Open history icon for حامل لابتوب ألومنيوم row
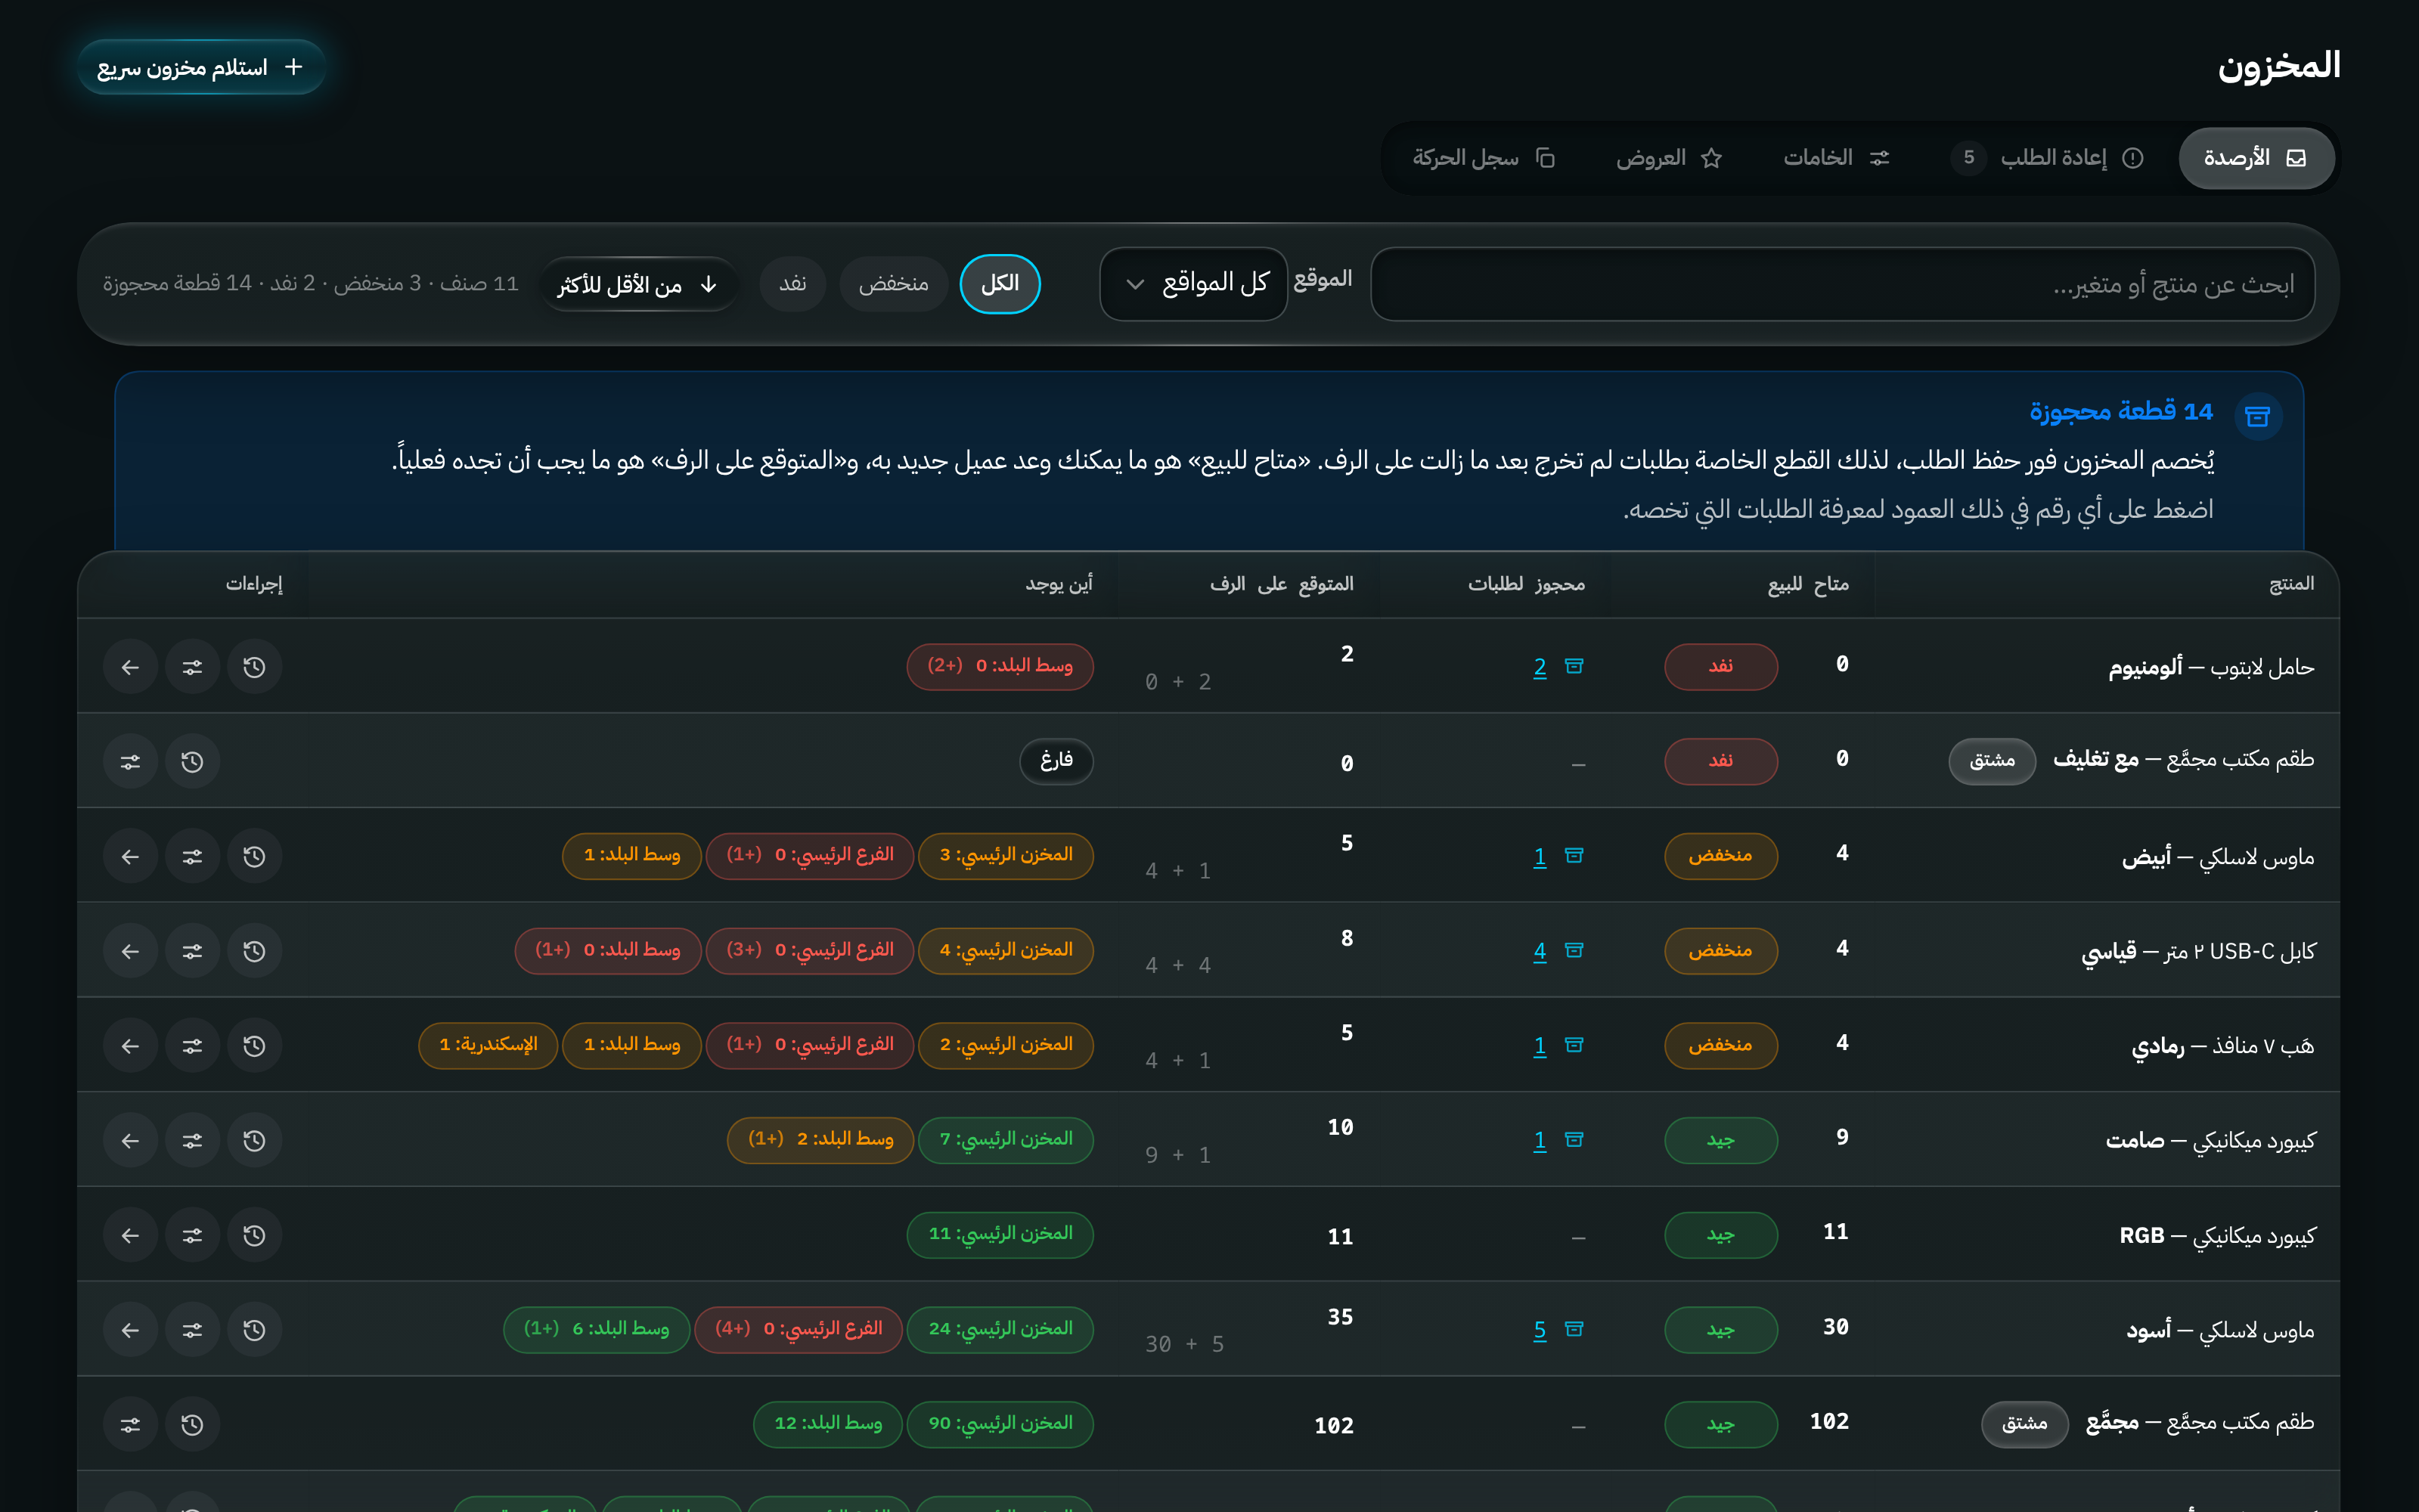 click(x=254, y=667)
